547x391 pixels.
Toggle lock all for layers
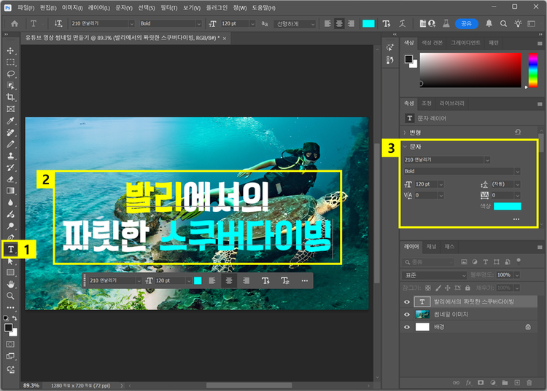468,288
